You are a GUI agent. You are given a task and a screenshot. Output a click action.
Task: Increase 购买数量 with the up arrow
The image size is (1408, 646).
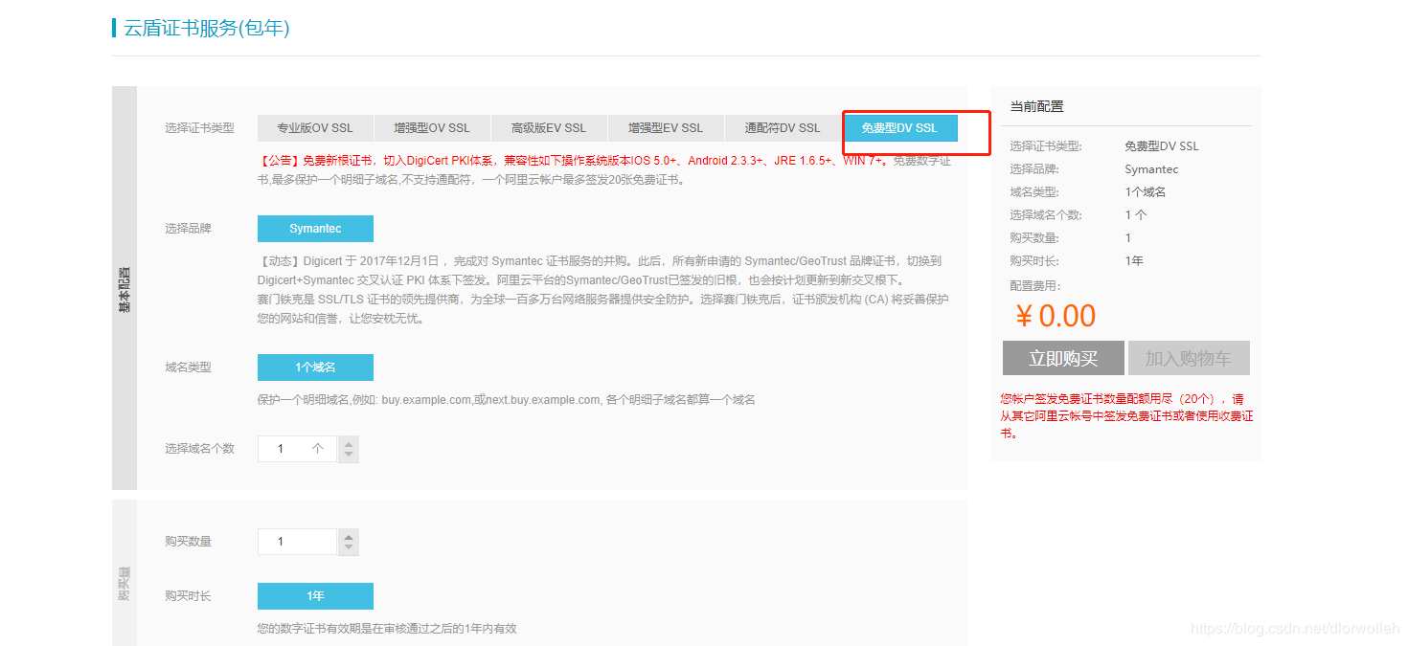pyautogui.click(x=349, y=536)
